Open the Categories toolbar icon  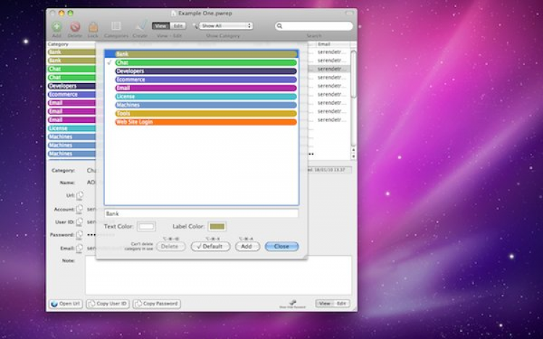point(116,27)
